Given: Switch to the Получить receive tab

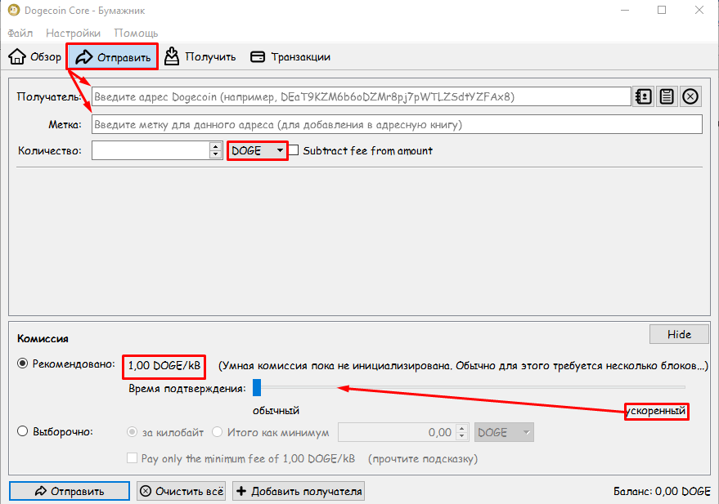Looking at the screenshot, I should [200, 57].
